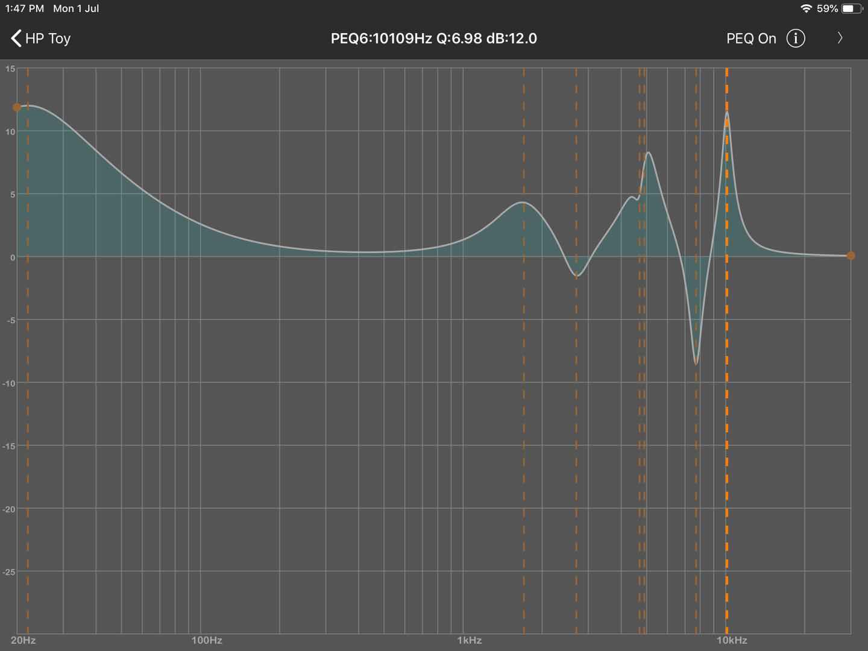Select the dashed filter marker at the -8dB notch
This screenshot has width=868, height=651.
point(696,350)
